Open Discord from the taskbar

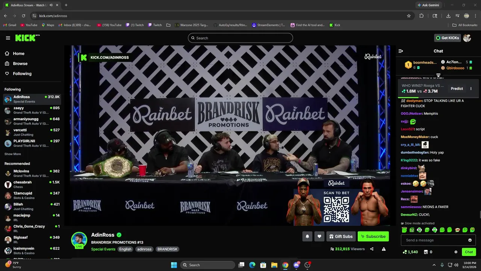[296, 265]
